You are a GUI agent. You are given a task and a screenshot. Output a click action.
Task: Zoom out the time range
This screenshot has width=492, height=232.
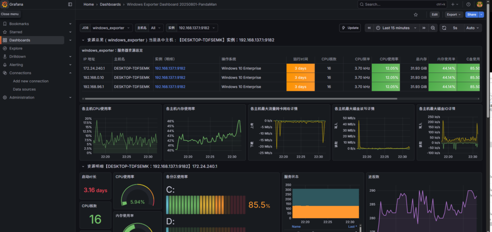tap(433, 28)
